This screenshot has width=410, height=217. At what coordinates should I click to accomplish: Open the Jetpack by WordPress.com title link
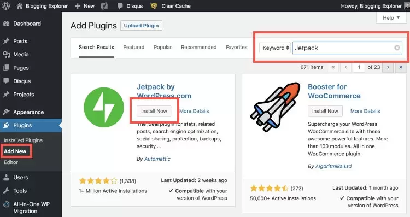tap(164, 91)
